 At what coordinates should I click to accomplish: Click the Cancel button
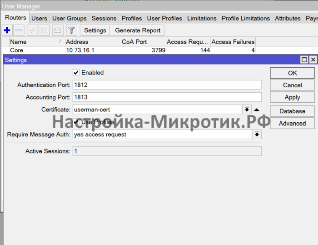pos(292,85)
